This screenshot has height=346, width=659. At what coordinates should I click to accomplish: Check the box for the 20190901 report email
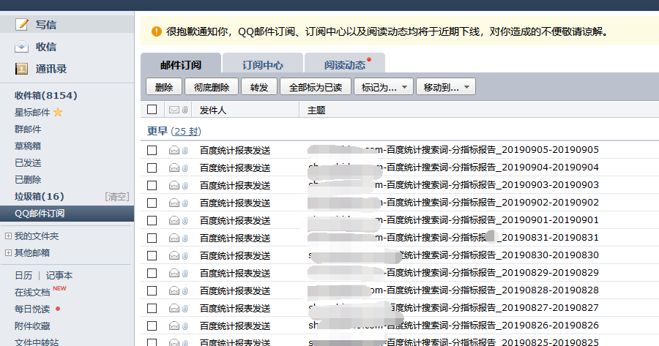click(x=152, y=221)
